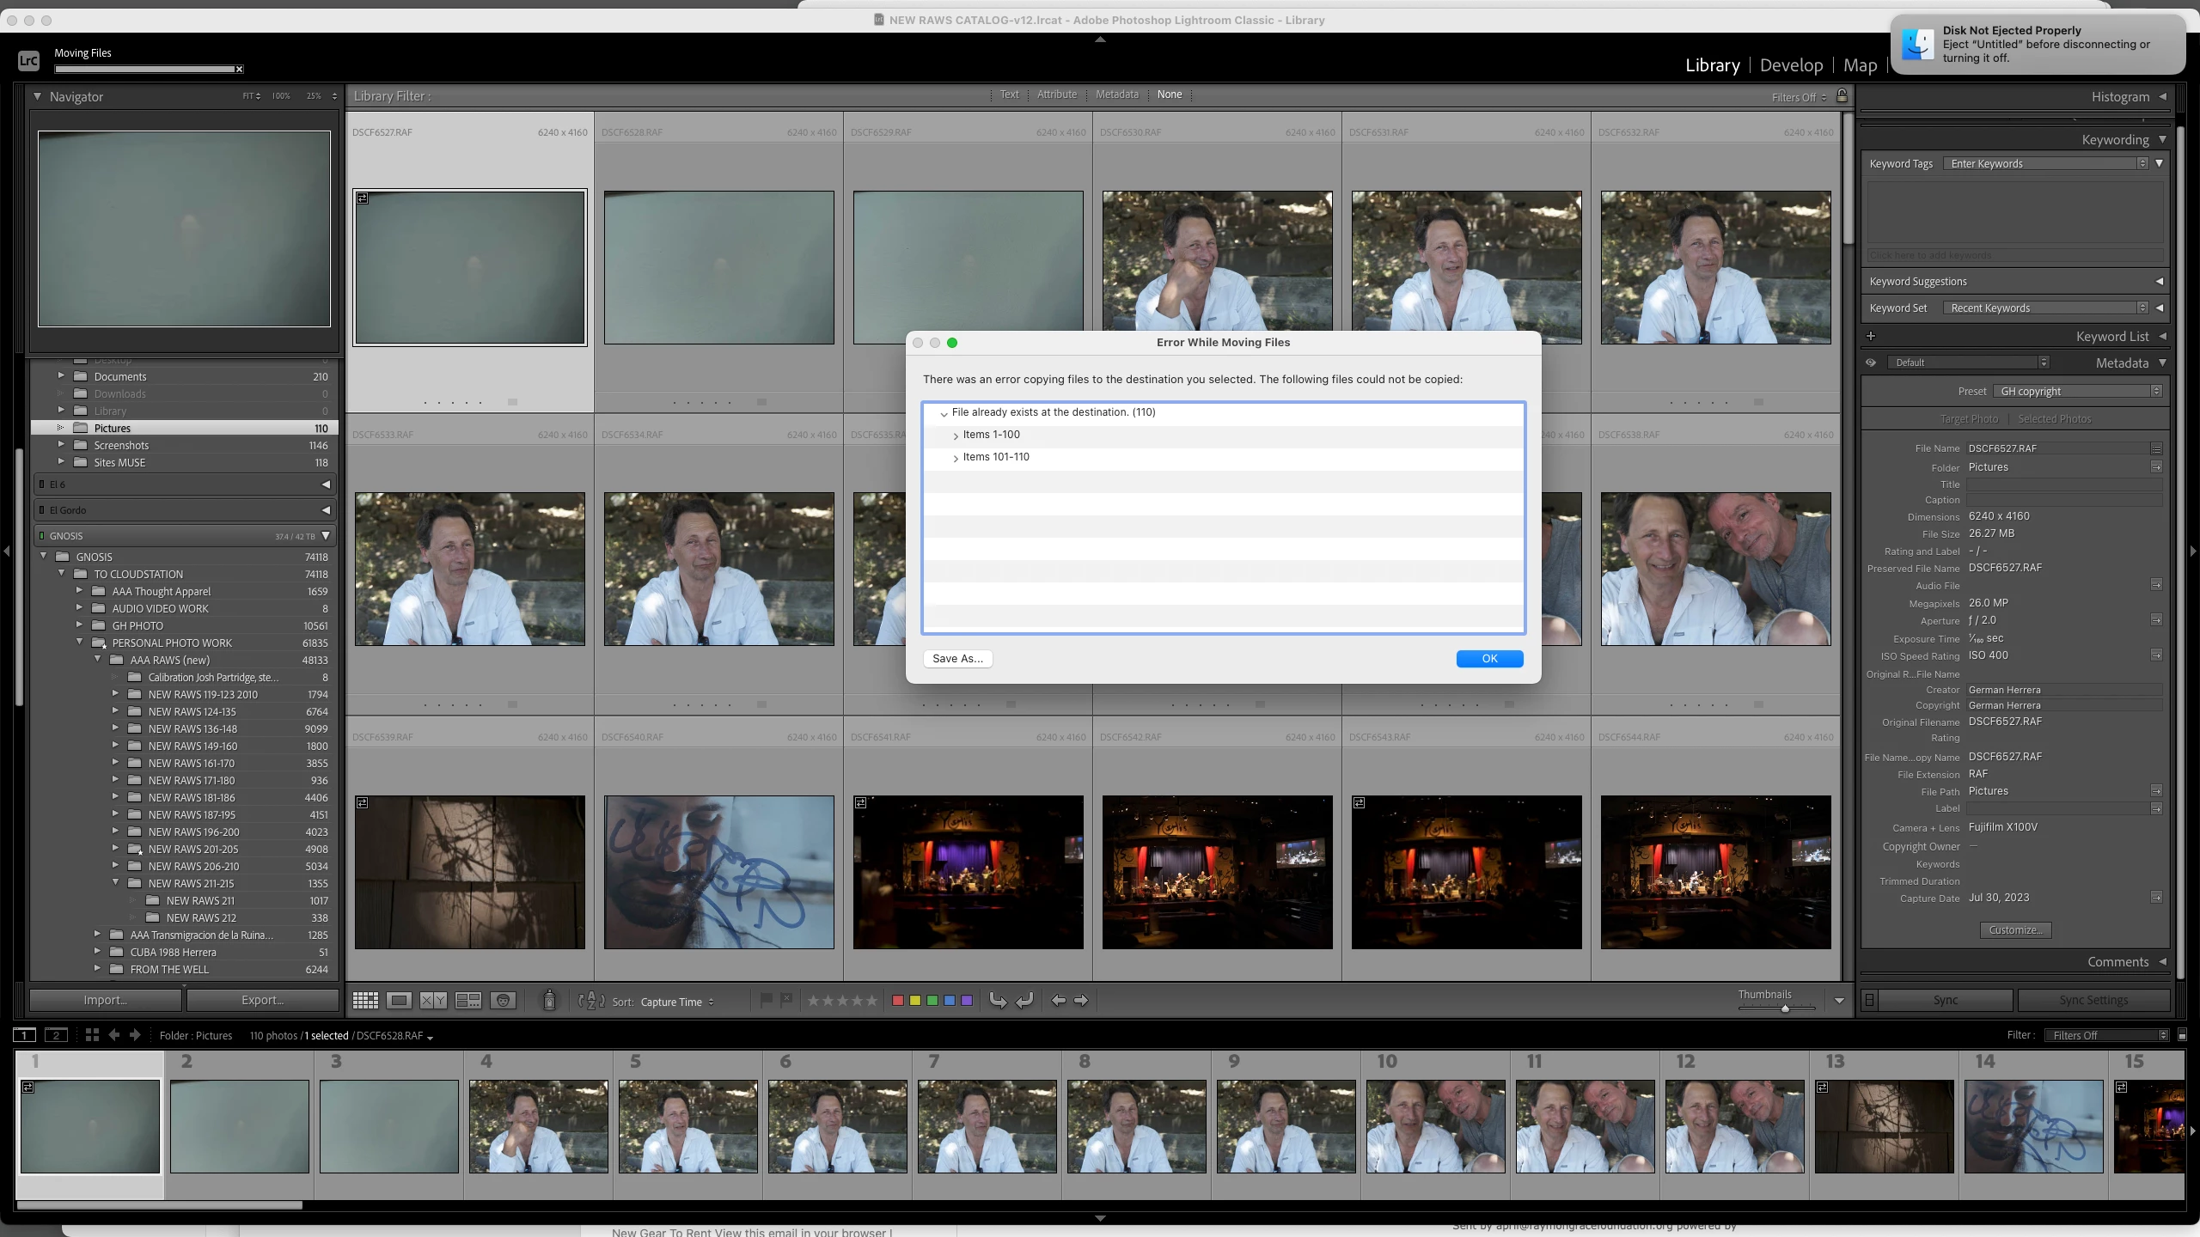This screenshot has width=2200, height=1237.
Task: Expand Items 1-100 in error list
Action: tap(956, 436)
